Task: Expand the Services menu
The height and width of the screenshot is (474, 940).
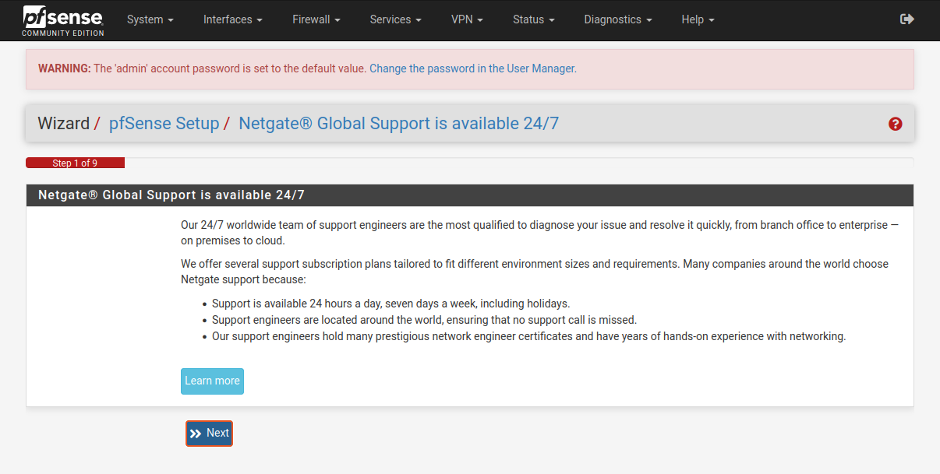Action: (x=395, y=19)
